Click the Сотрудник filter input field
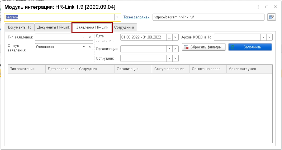The image size is (282, 150). click(144, 58)
